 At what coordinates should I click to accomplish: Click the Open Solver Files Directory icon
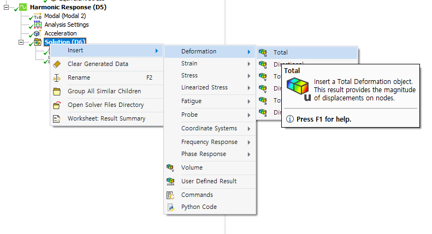[57, 105]
